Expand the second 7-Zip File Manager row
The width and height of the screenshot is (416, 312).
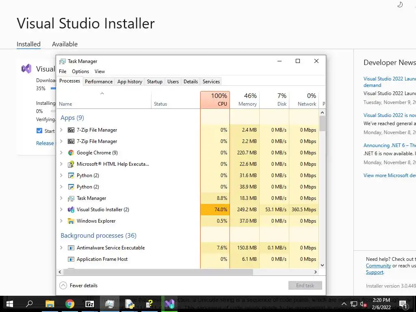pyautogui.click(x=61, y=141)
